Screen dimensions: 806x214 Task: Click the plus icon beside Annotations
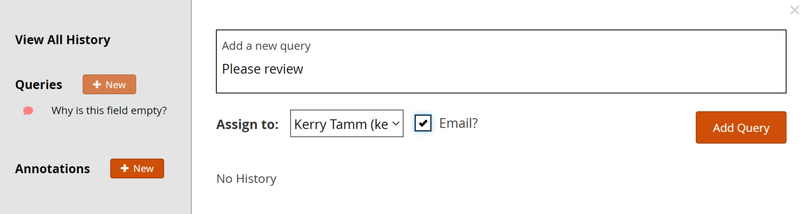tap(125, 168)
